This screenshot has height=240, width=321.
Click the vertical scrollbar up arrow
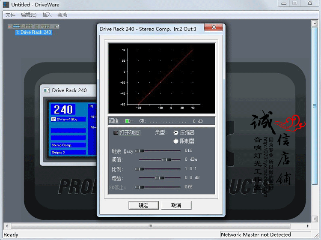tap(315, 23)
